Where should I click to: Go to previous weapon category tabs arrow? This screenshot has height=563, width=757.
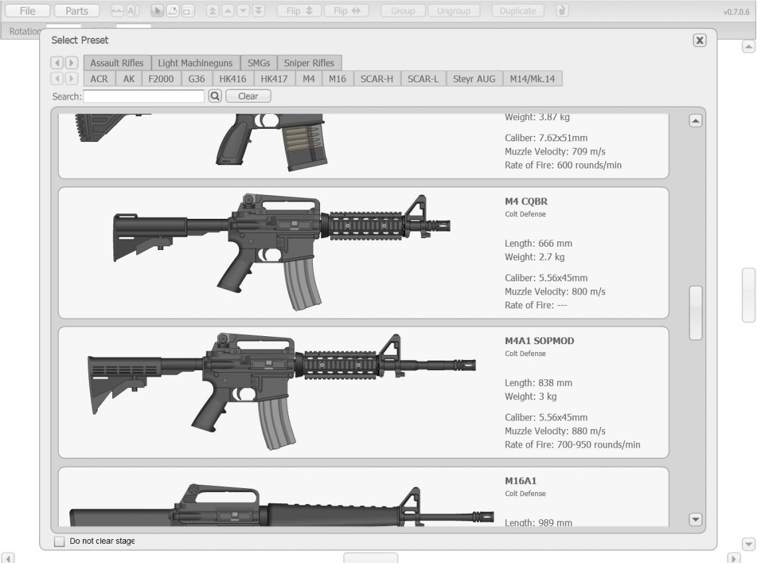(57, 62)
